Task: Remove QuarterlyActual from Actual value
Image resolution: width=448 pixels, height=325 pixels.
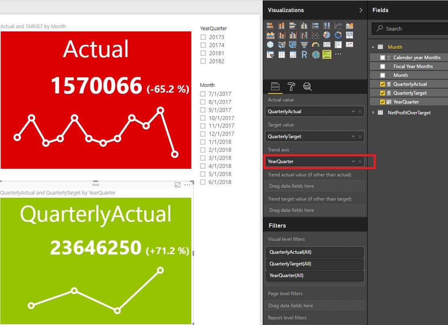Action: coord(360,112)
